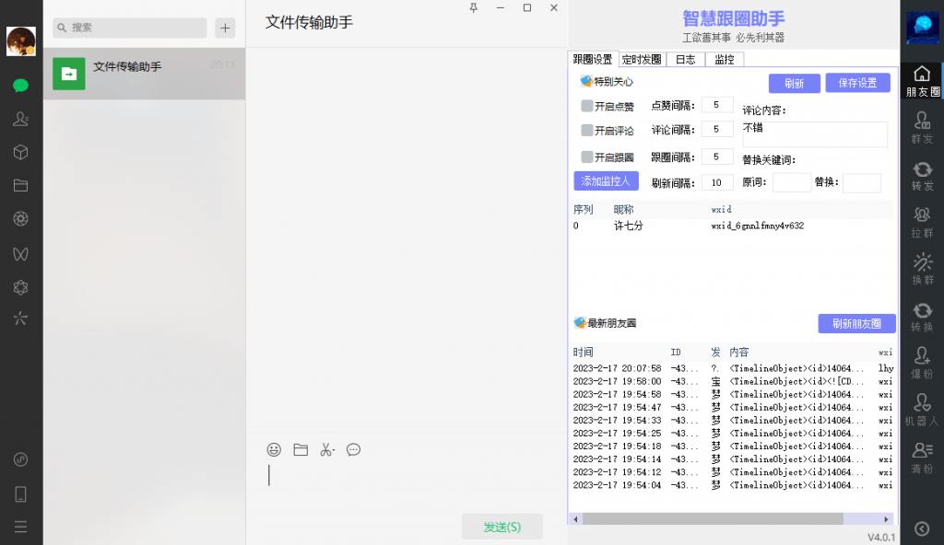Click the profile avatar in WeChat sidebar
Viewport: 944px width, 545px height.
pos(21,41)
